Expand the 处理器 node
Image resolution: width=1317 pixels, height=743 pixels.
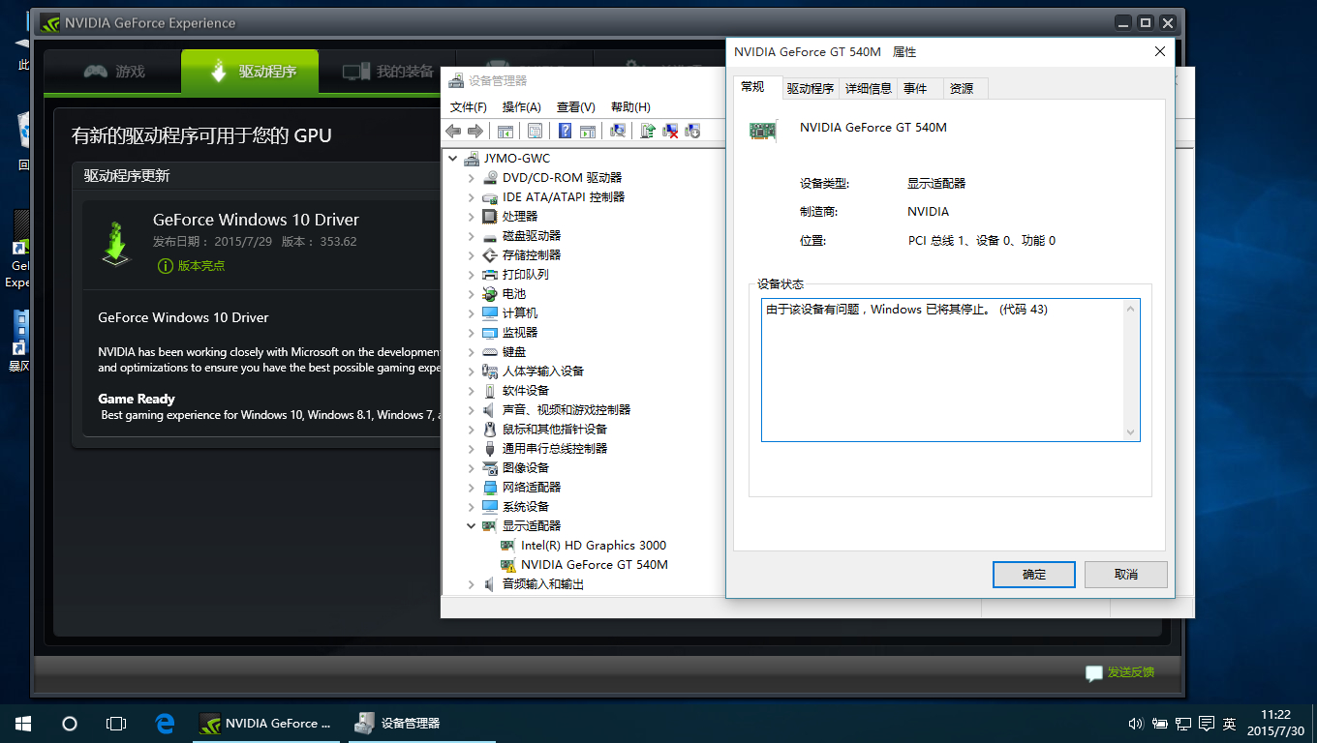(472, 217)
